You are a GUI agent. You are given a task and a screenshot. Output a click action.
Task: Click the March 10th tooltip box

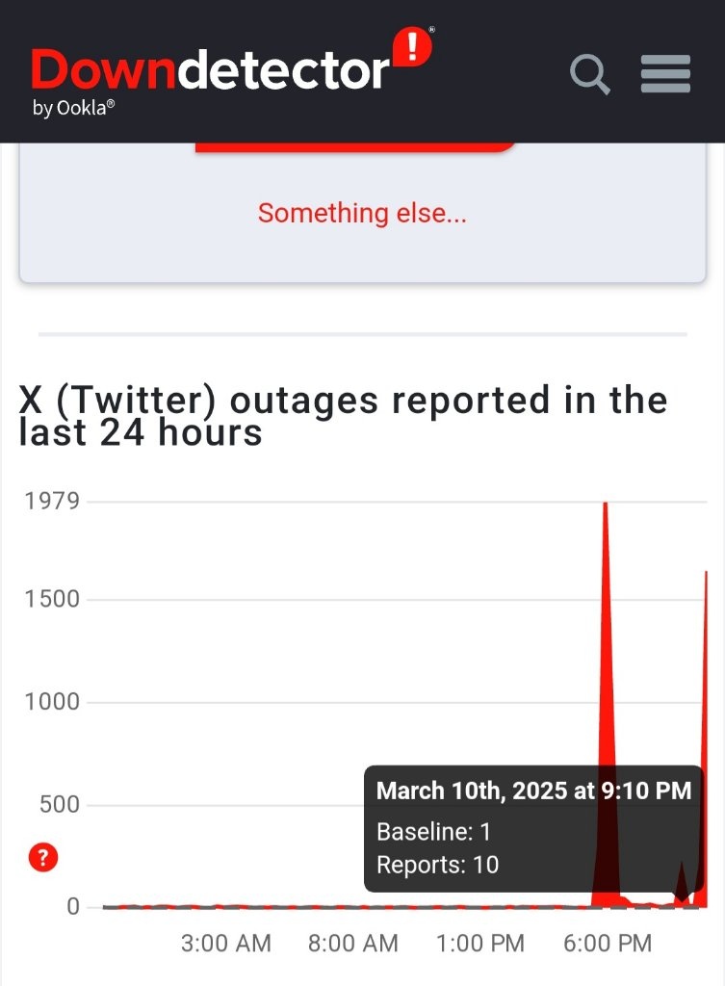533,828
